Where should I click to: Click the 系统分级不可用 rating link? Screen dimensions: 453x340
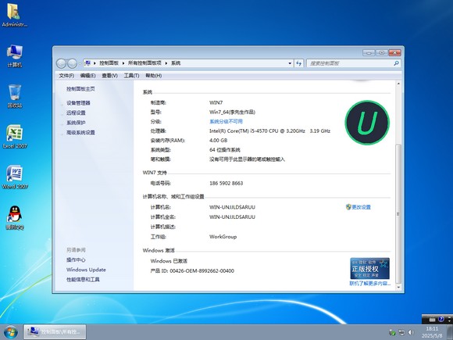(226, 121)
